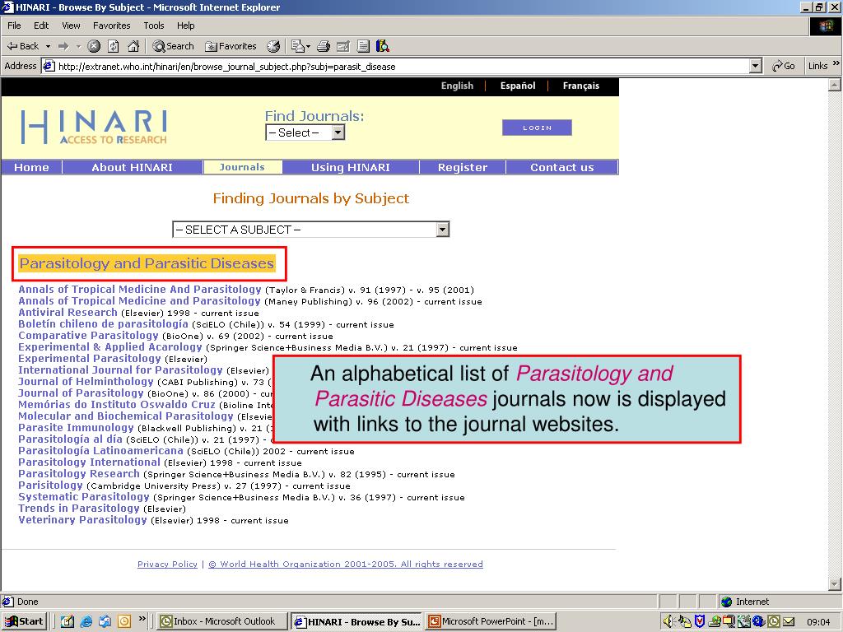Stop page loading with the Stop icon
Viewport: 843px width, 632px height.
94,46
